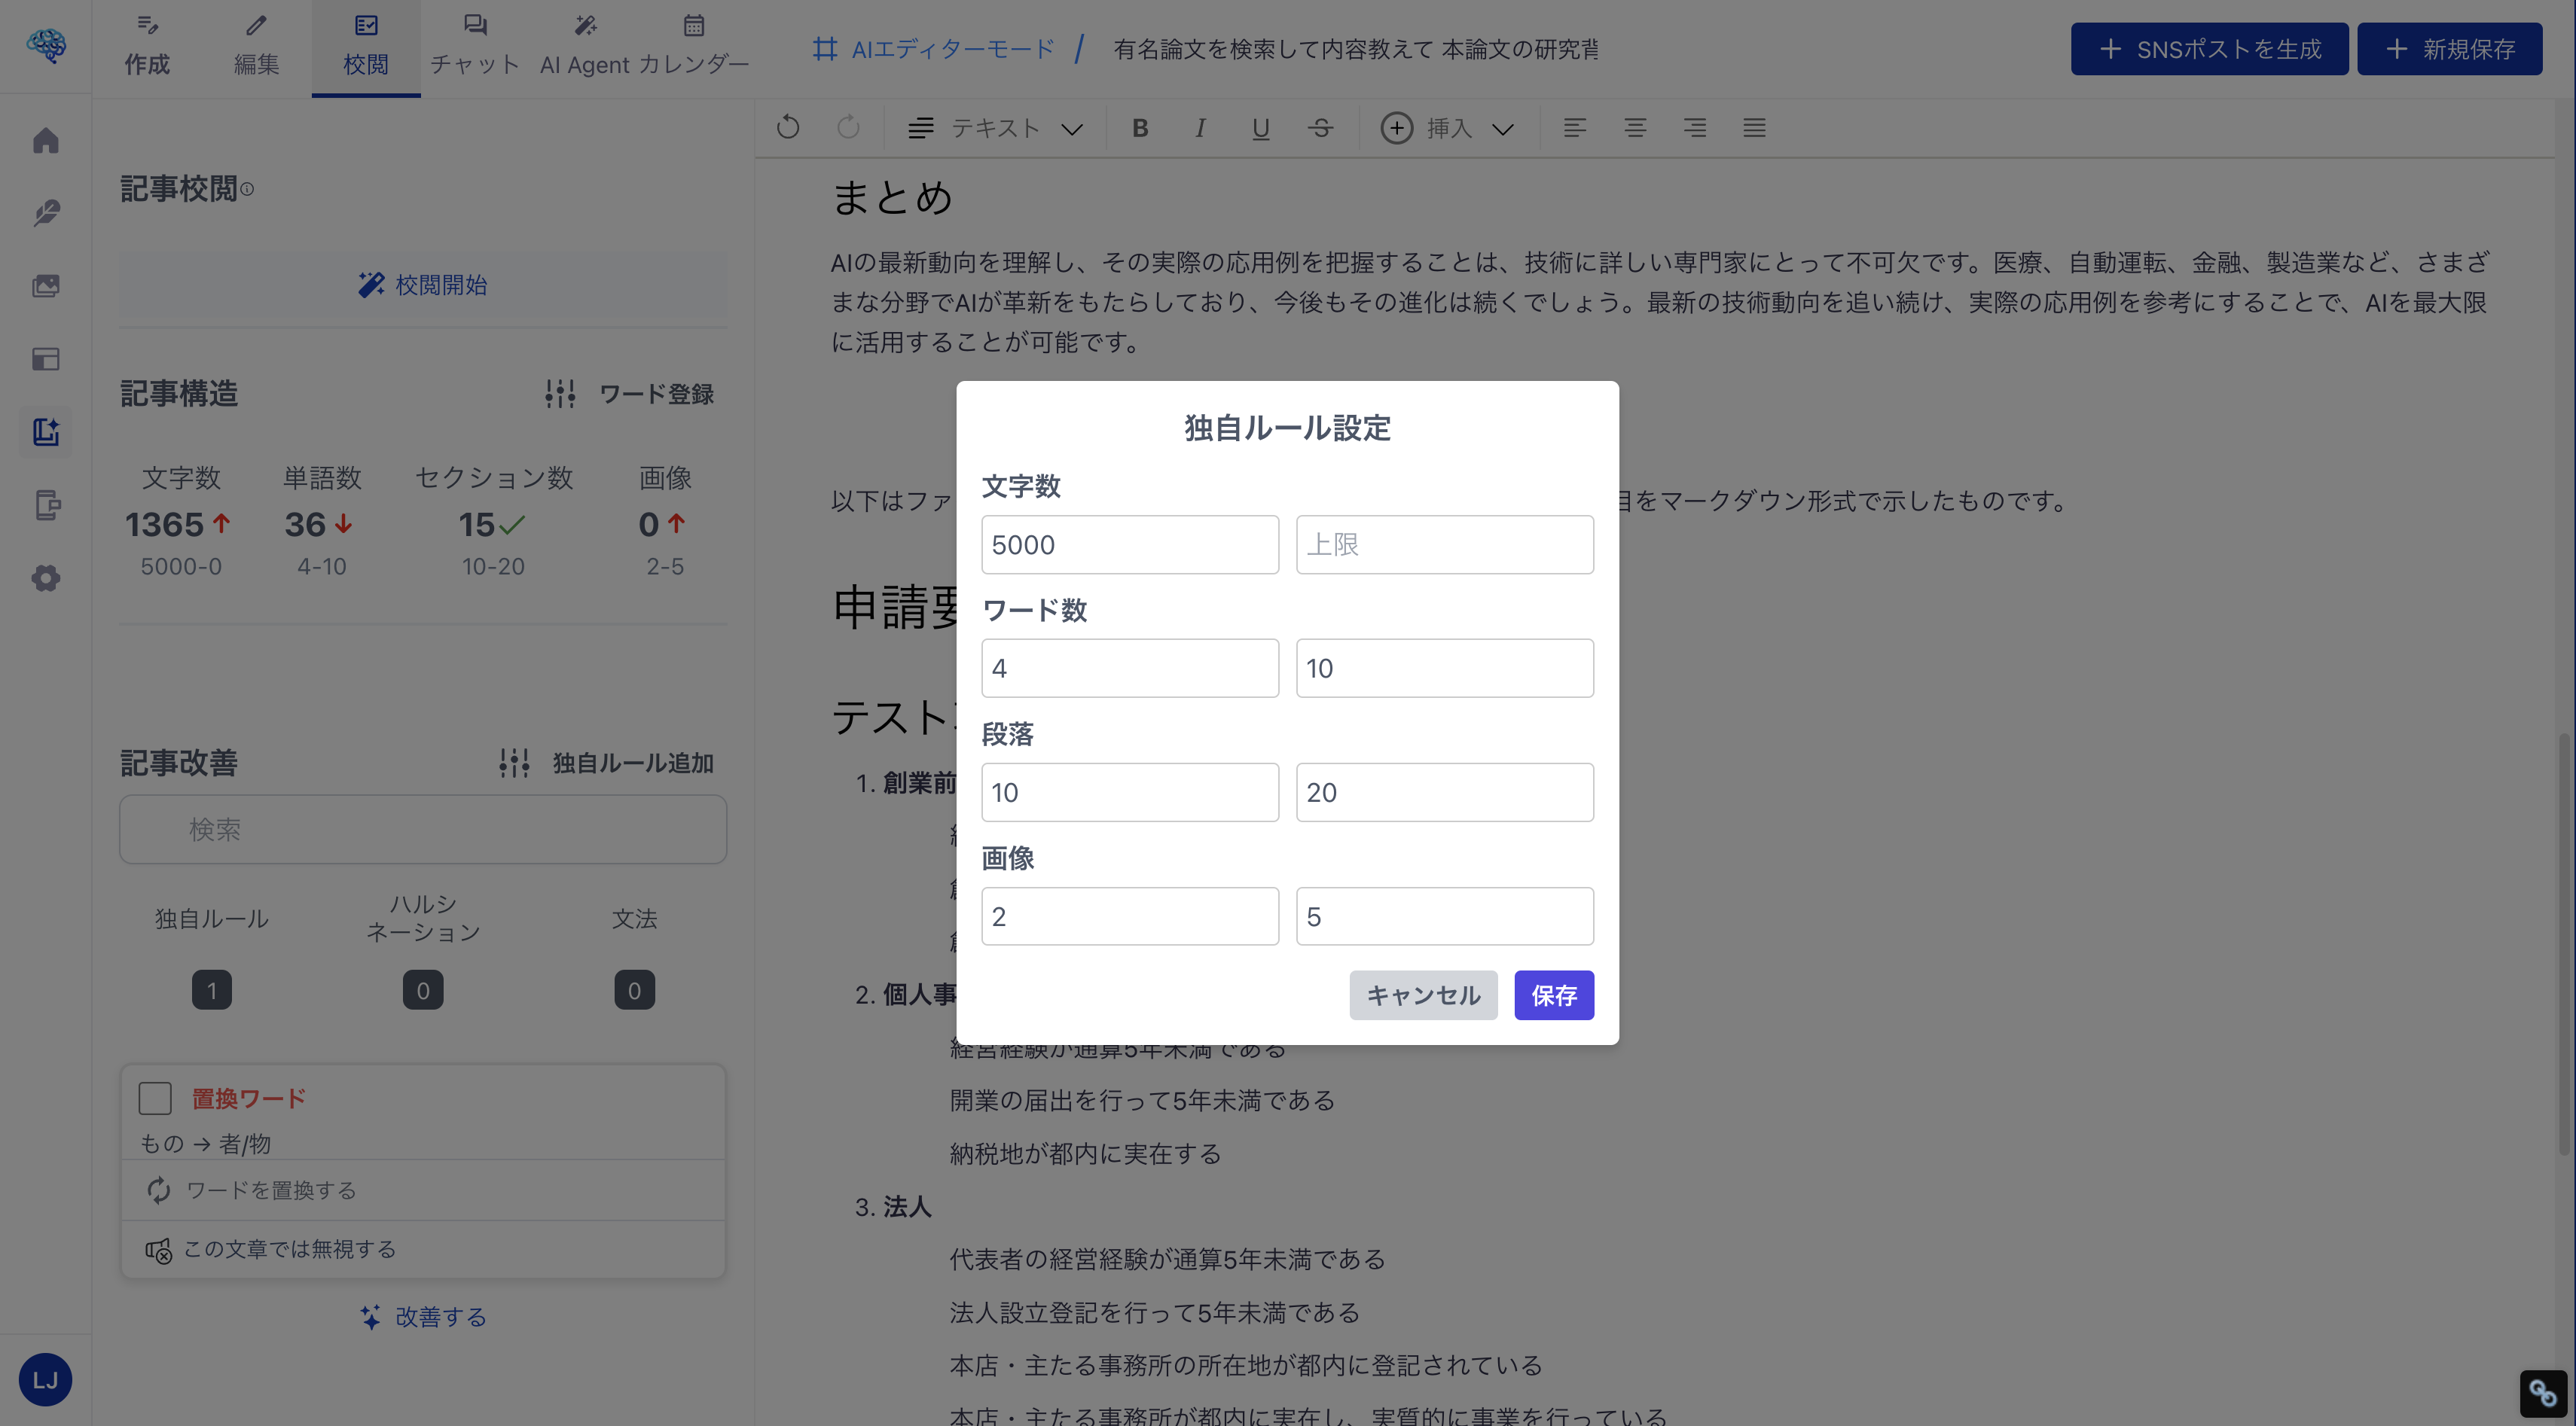
Task: Click the 上限 input field for 文字数
Action: click(x=1443, y=544)
